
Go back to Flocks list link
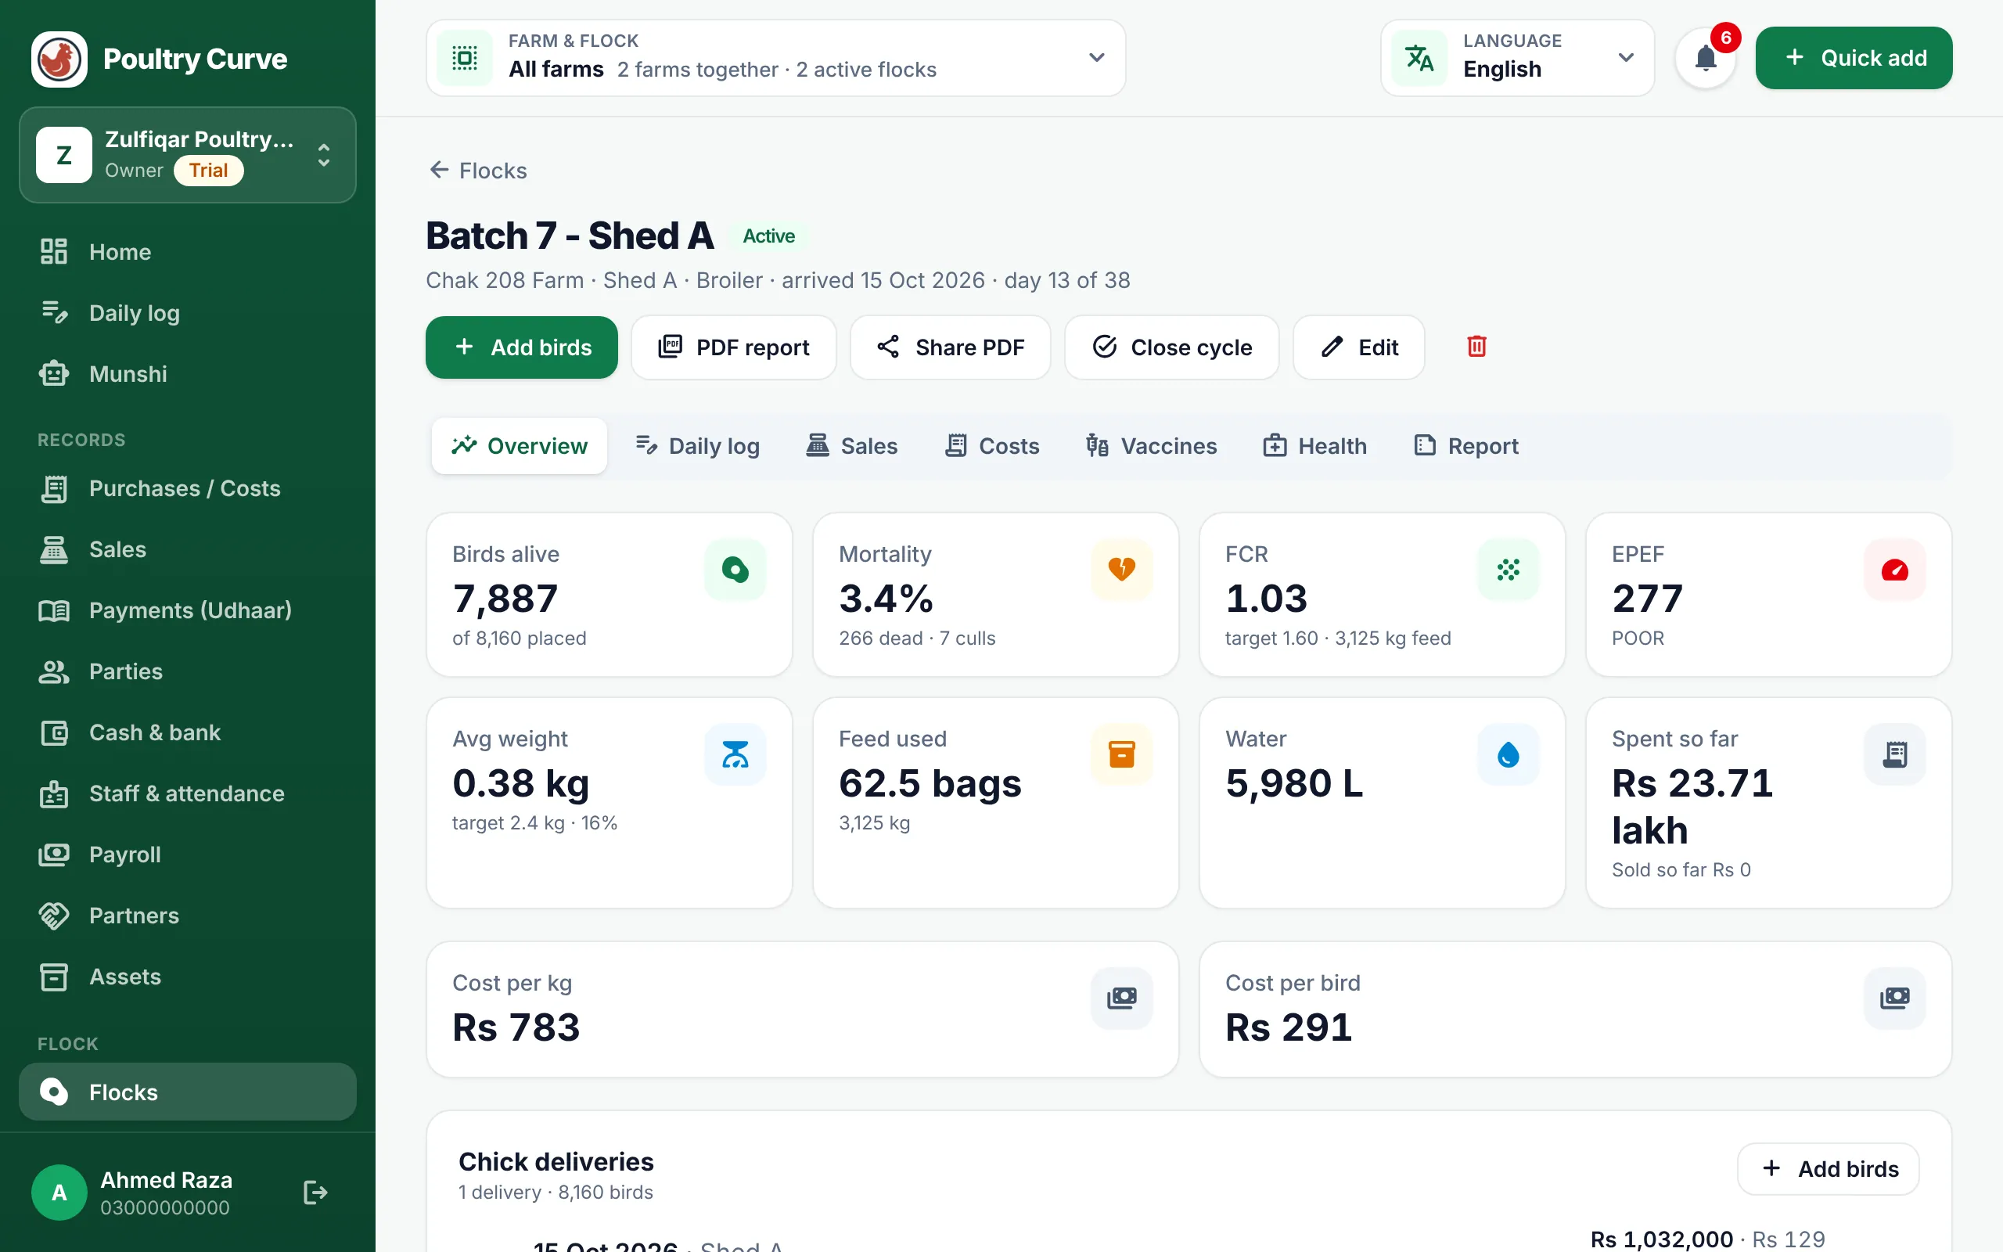pos(477,171)
